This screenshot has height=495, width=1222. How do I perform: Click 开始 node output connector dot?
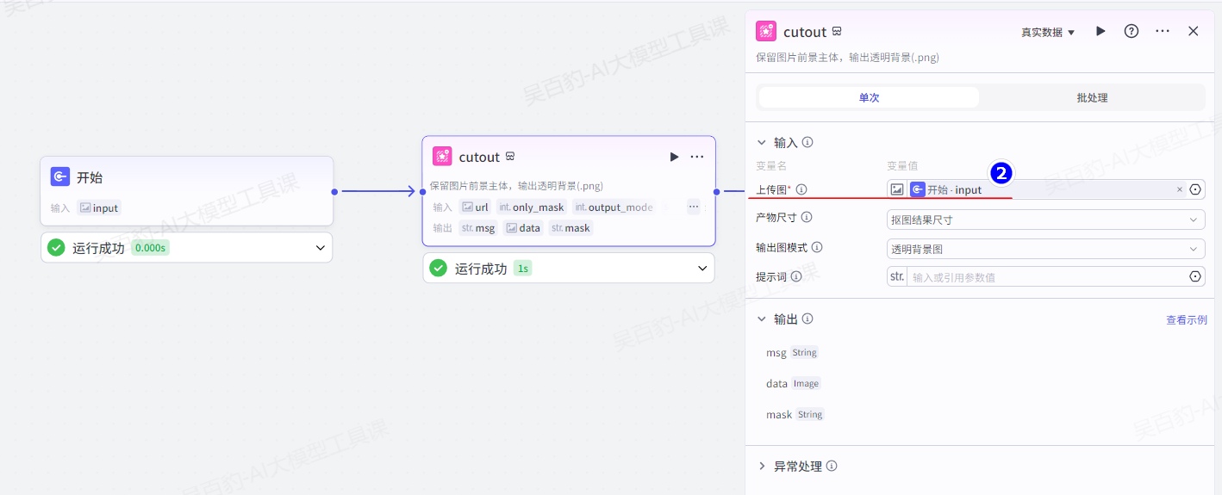click(x=334, y=191)
